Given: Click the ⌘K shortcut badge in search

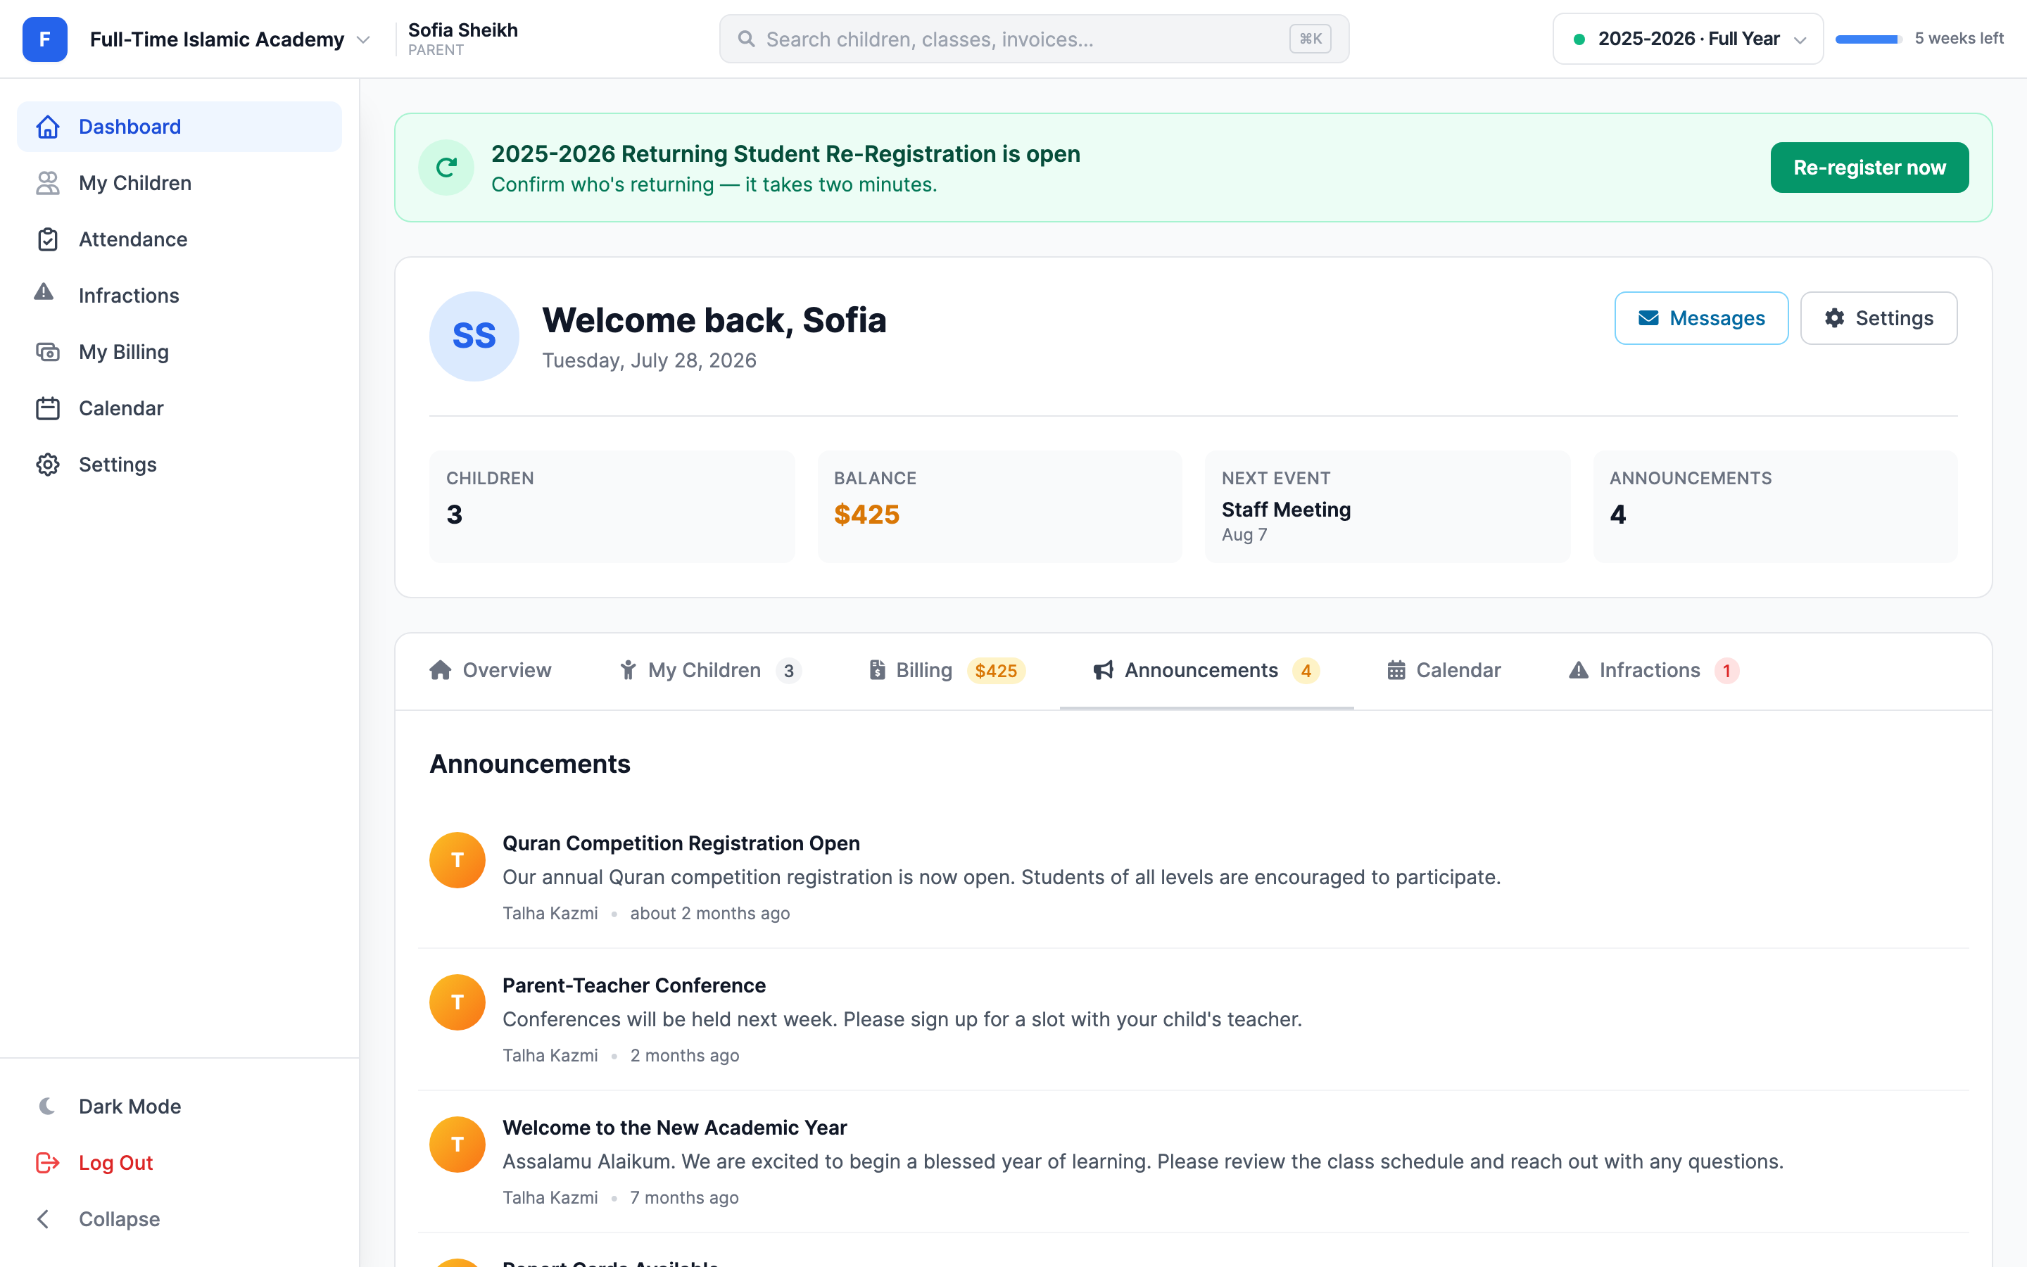Looking at the screenshot, I should coord(1310,39).
